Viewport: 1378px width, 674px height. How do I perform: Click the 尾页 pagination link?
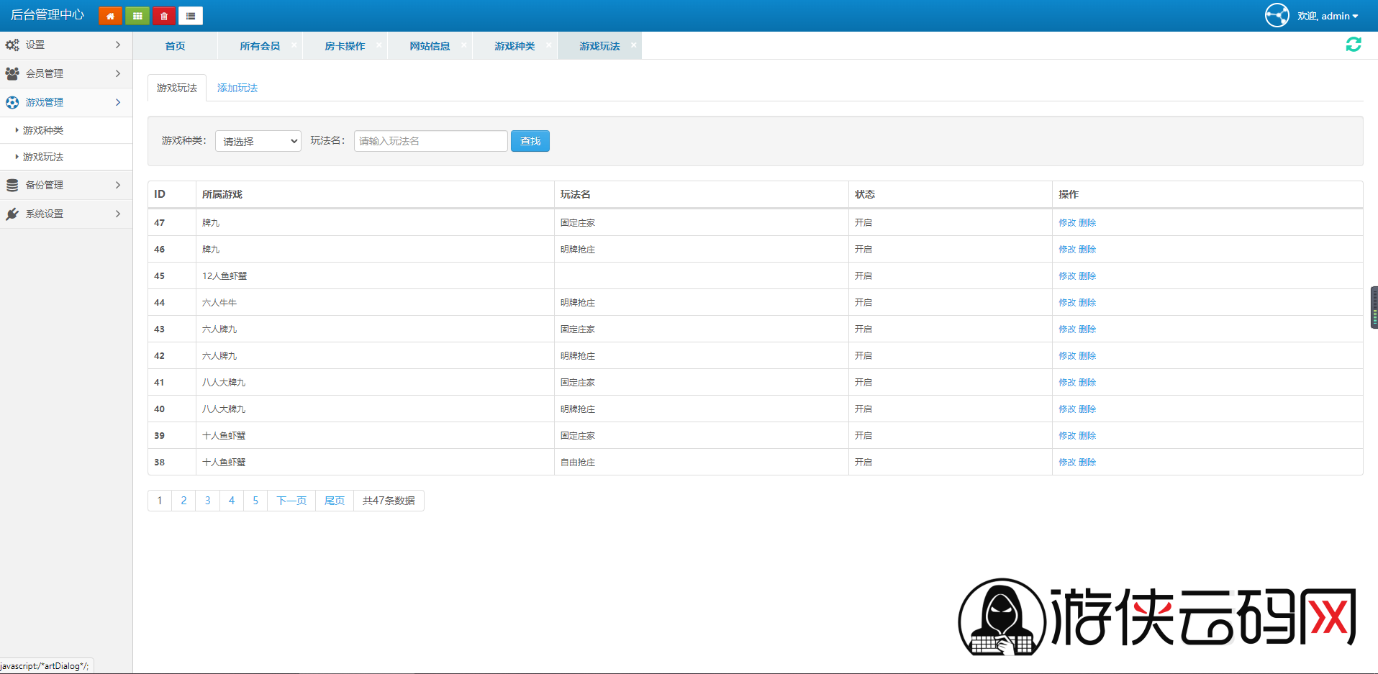click(335, 501)
